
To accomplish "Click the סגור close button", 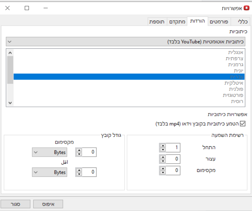I will tap(15, 204).
